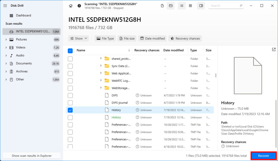Toggle the preview side panel icon
The width and height of the screenshot is (278, 161).
pyautogui.click(x=201, y=6)
